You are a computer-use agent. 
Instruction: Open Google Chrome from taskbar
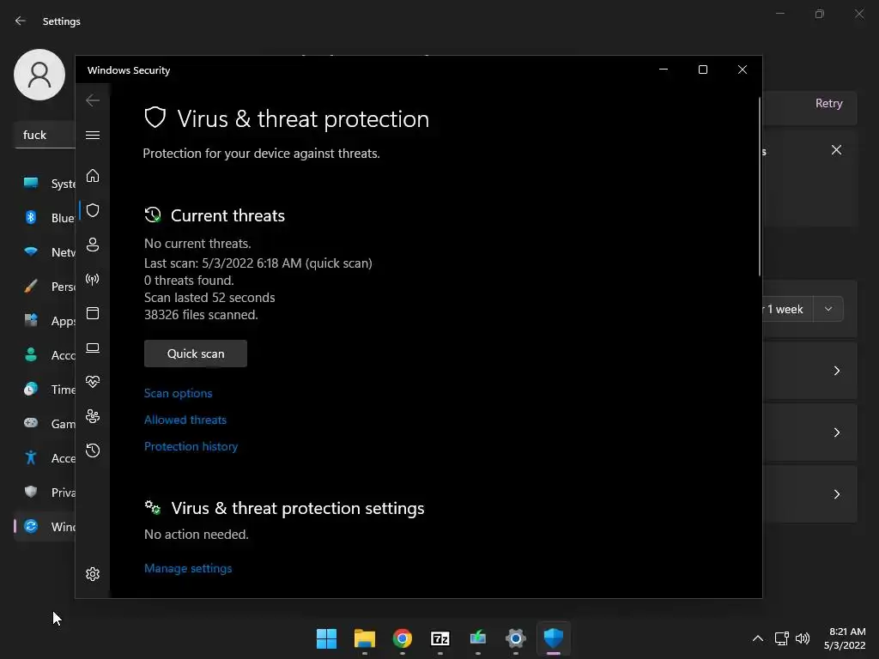point(403,638)
